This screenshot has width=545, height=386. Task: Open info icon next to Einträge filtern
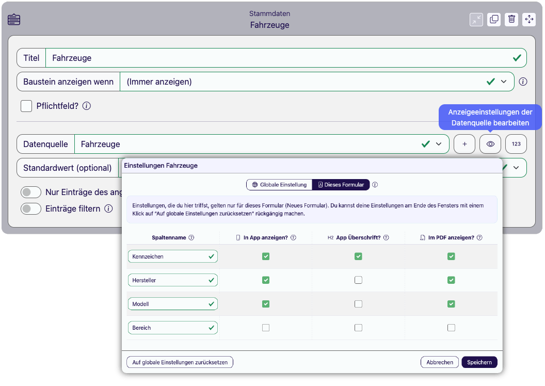pos(108,208)
